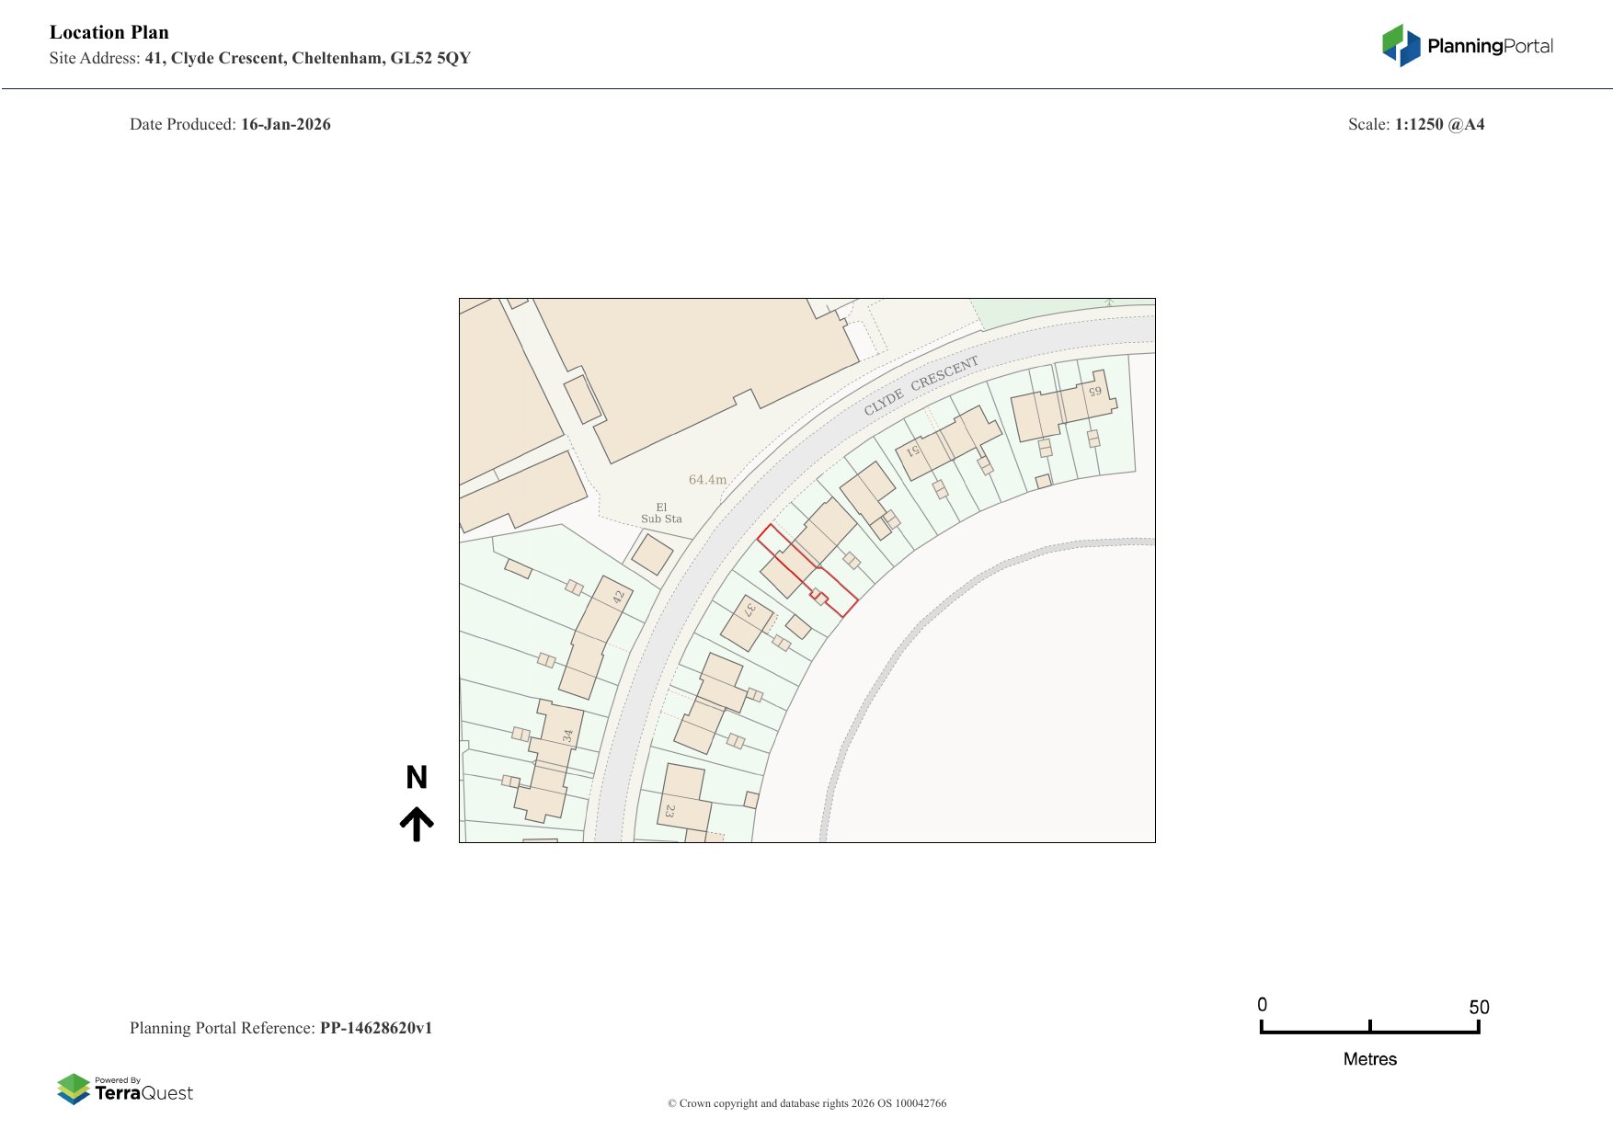The height and width of the screenshot is (1141, 1613).
Task: Click the 64.4m spot height label
Action: [x=707, y=480]
